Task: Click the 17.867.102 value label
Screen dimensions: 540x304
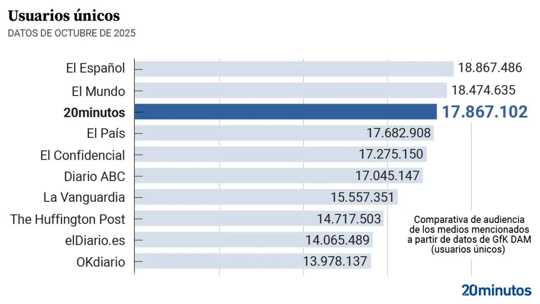Action: pyautogui.click(x=484, y=112)
